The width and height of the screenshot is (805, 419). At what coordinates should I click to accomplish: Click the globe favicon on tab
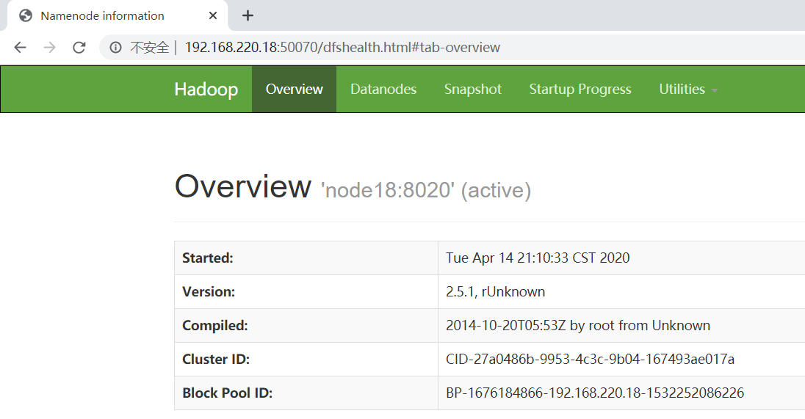pos(26,16)
